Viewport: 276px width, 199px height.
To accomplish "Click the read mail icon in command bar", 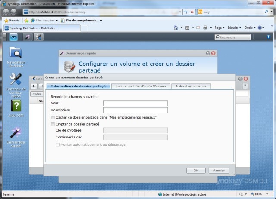I will [x=198, y=28].
